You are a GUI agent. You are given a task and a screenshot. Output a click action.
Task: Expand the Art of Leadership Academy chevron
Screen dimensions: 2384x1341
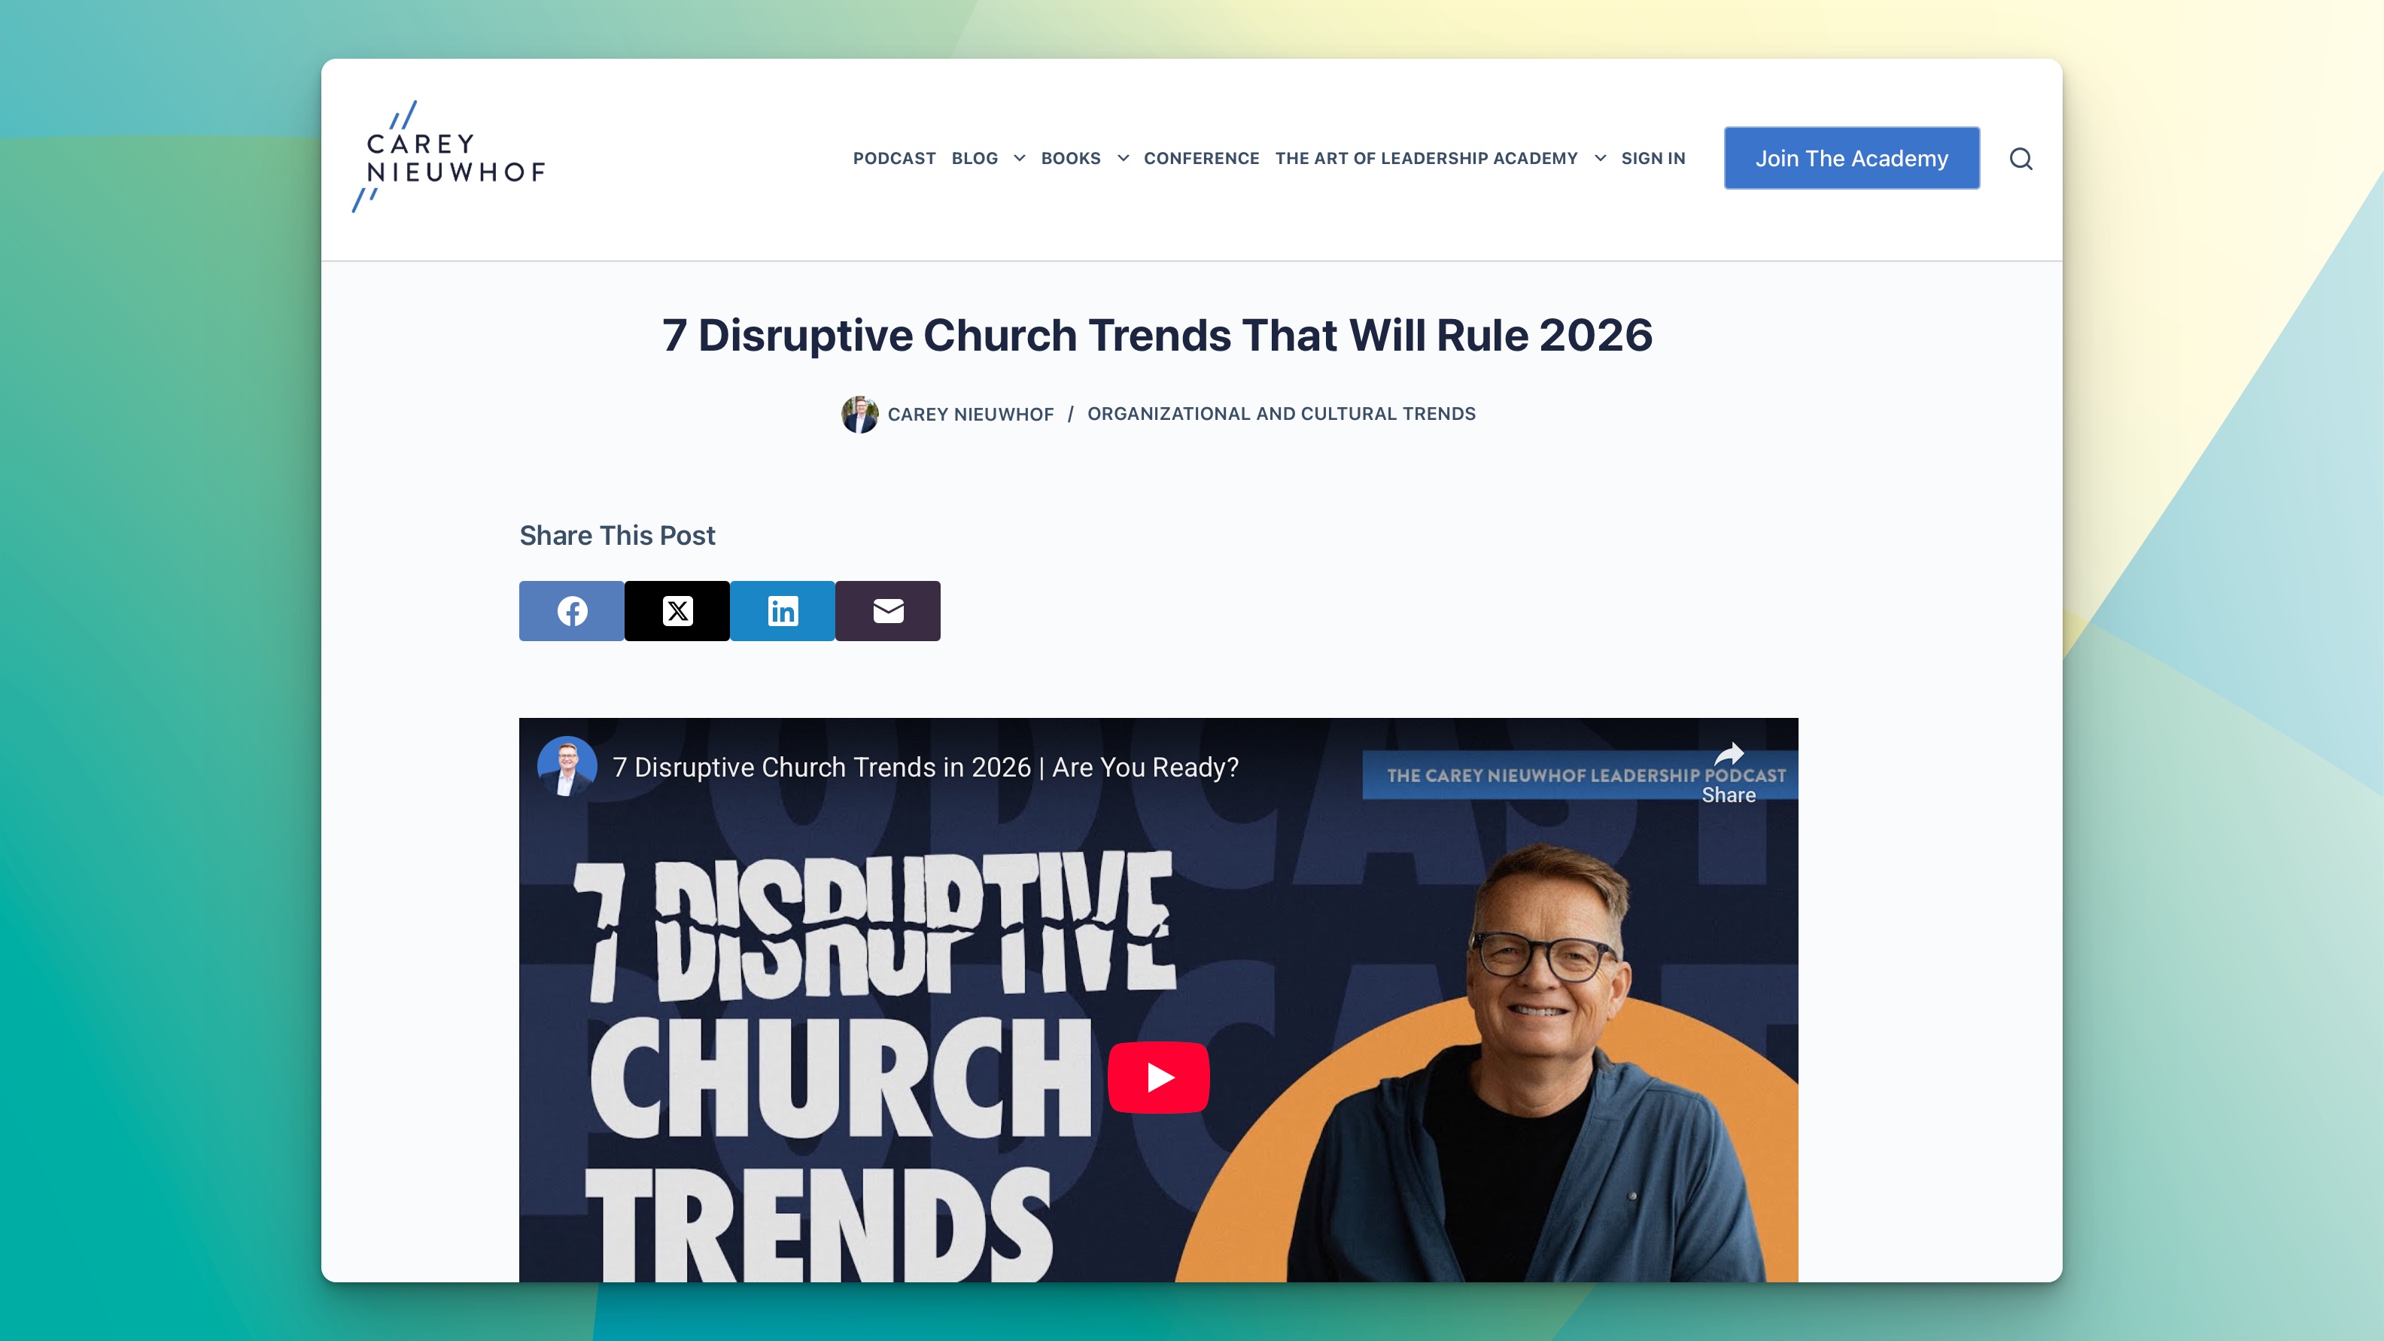point(1600,158)
